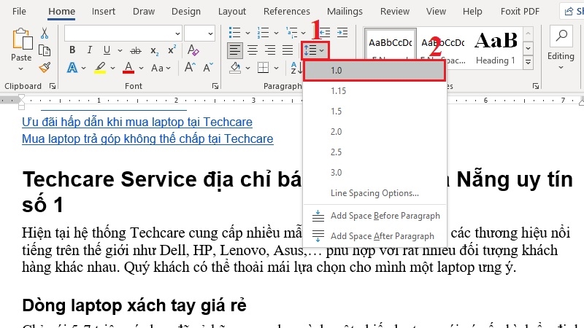The width and height of the screenshot is (584, 328).
Task: Justify text alignment
Action: [288, 50]
